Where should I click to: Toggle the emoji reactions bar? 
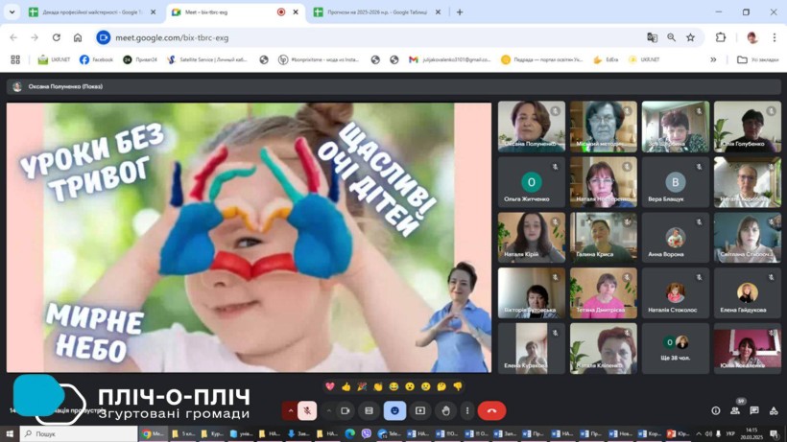394,411
